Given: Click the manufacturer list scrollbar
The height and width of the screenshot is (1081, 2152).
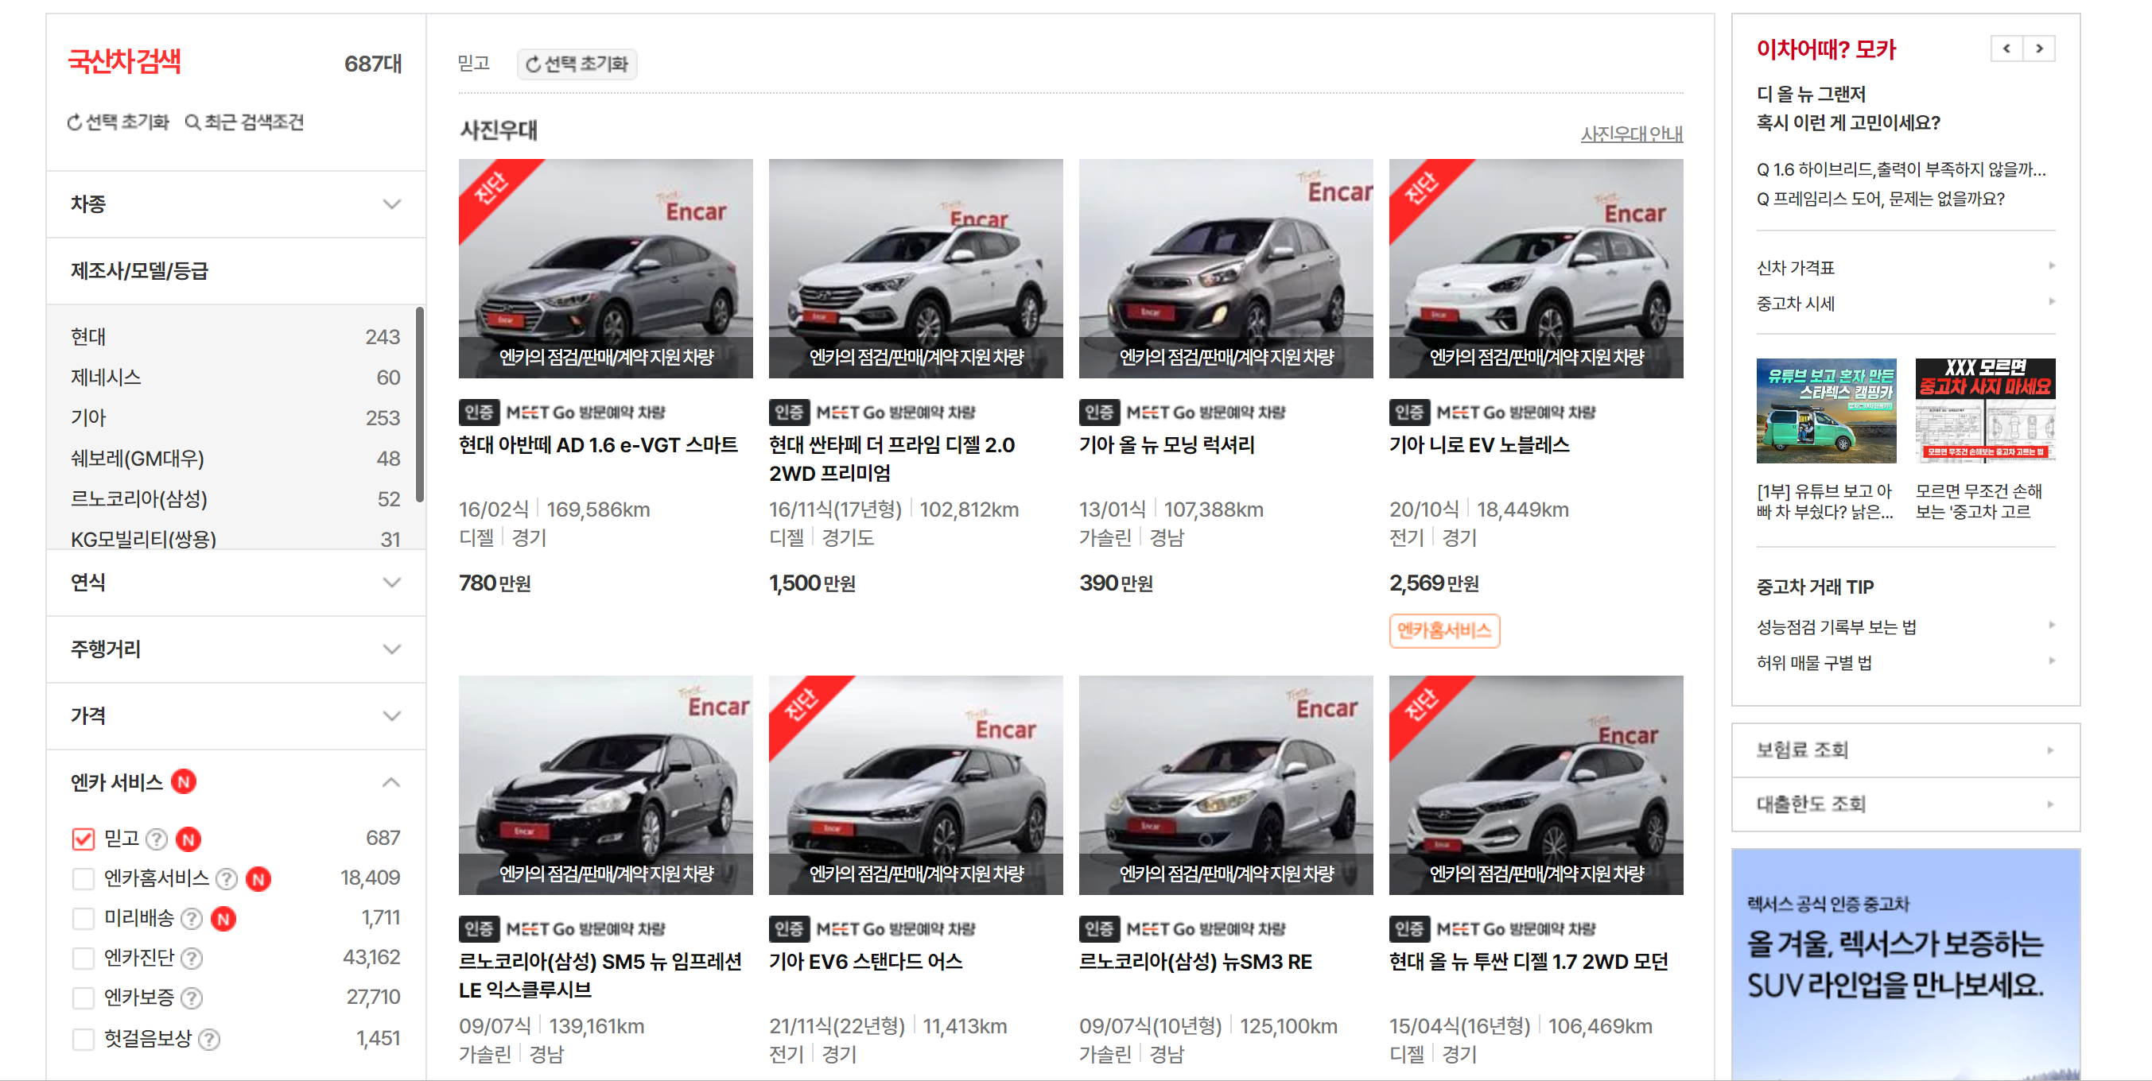Looking at the screenshot, I should coord(419,405).
